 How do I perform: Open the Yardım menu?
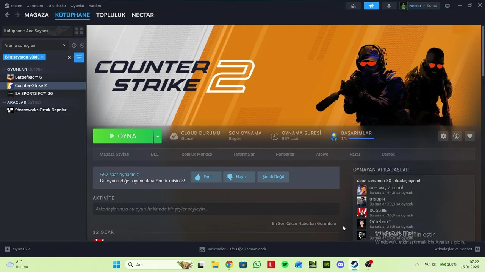tap(95, 6)
